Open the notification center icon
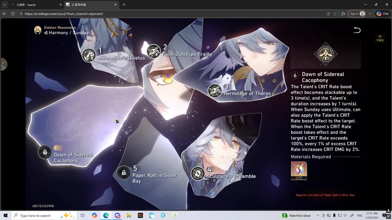The image size is (392, 220). click(385, 215)
